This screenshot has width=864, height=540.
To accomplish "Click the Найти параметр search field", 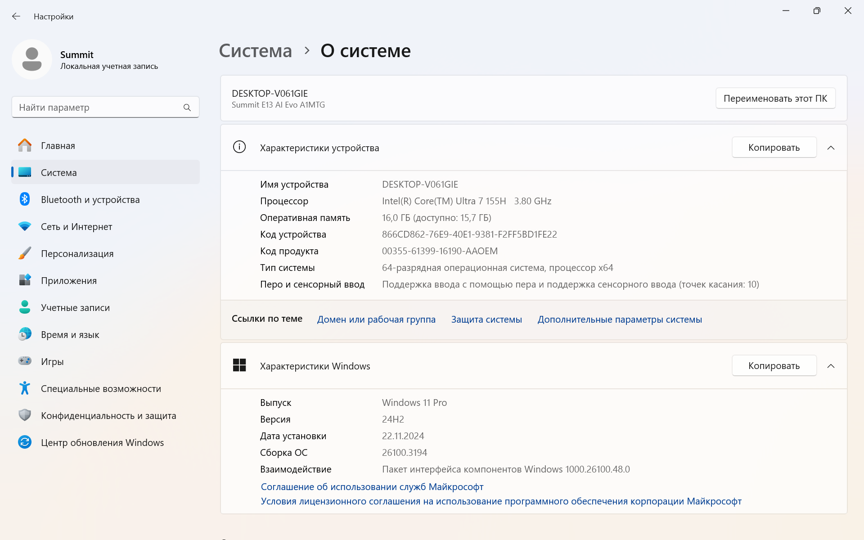I will click(x=105, y=107).
